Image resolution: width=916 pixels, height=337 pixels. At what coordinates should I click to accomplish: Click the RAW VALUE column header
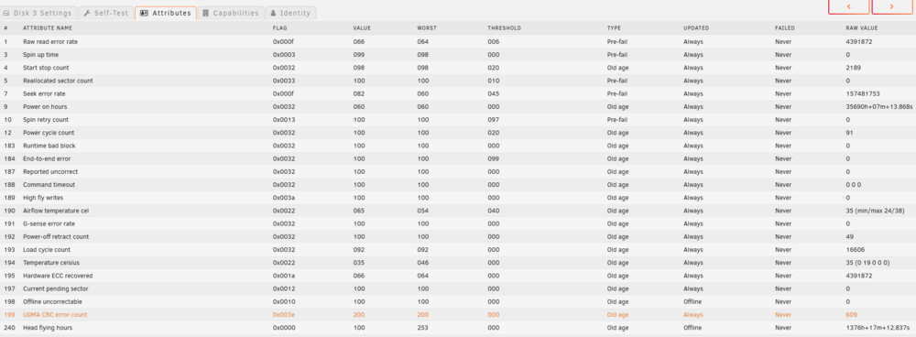click(862, 28)
